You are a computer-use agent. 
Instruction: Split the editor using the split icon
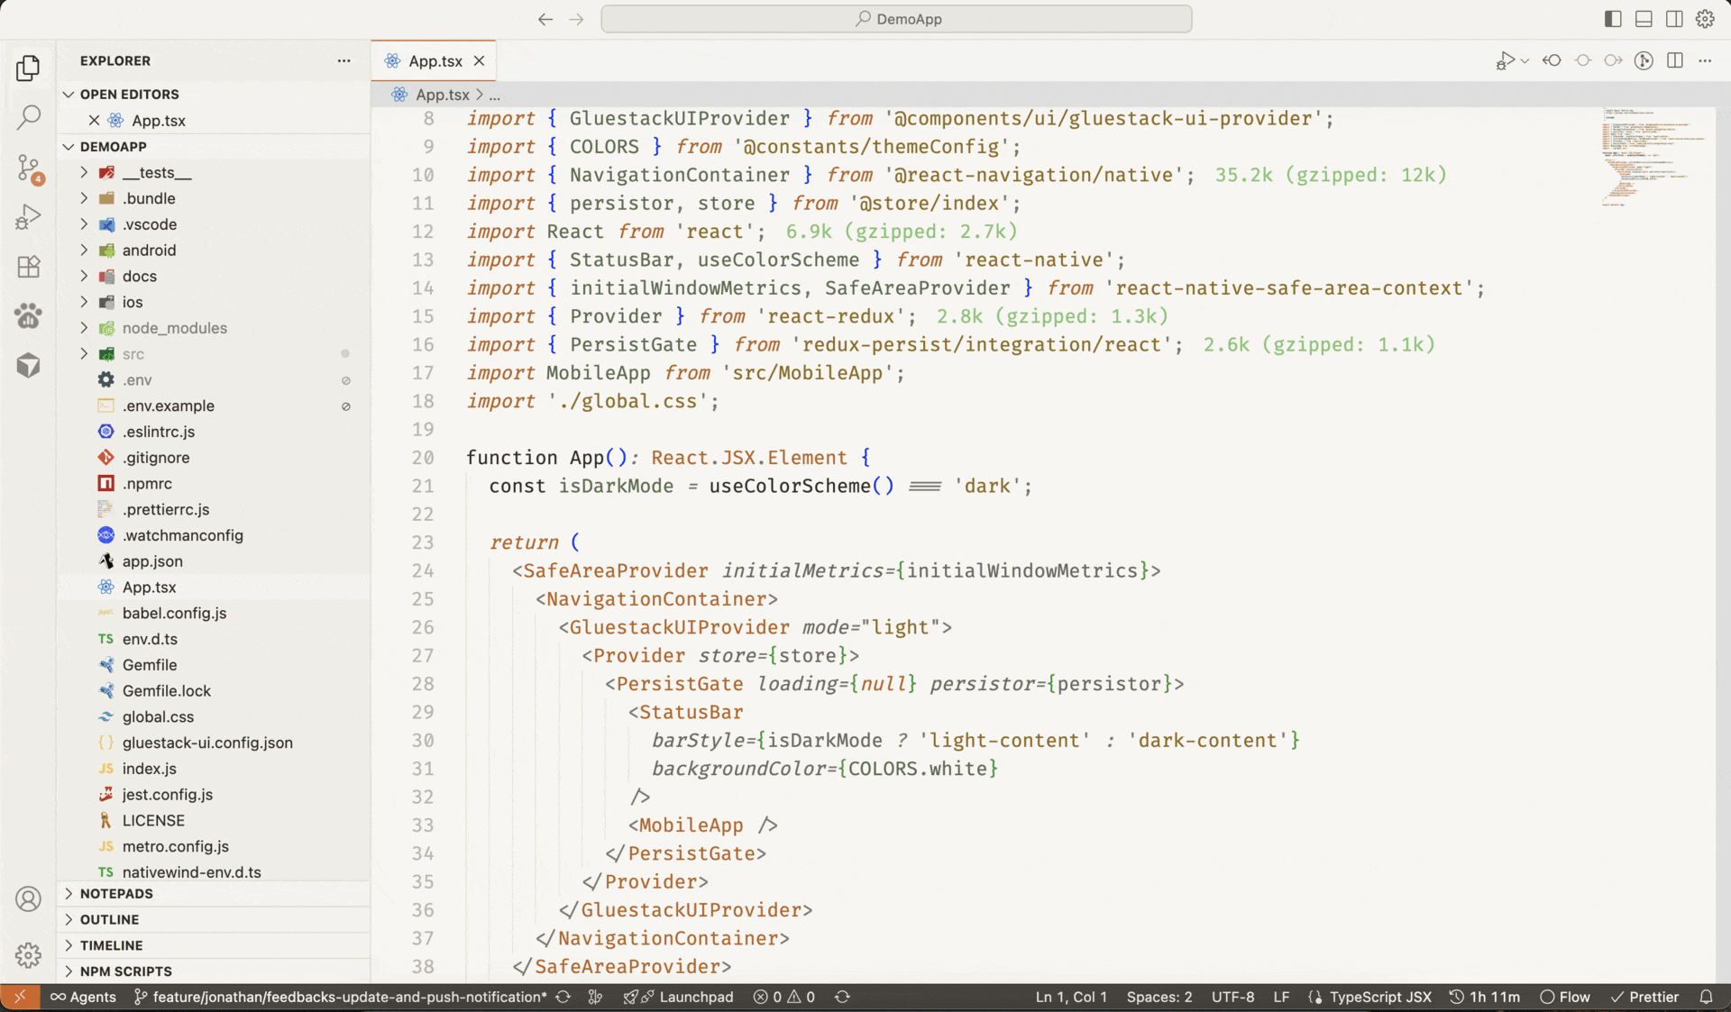[x=1675, y=60]
